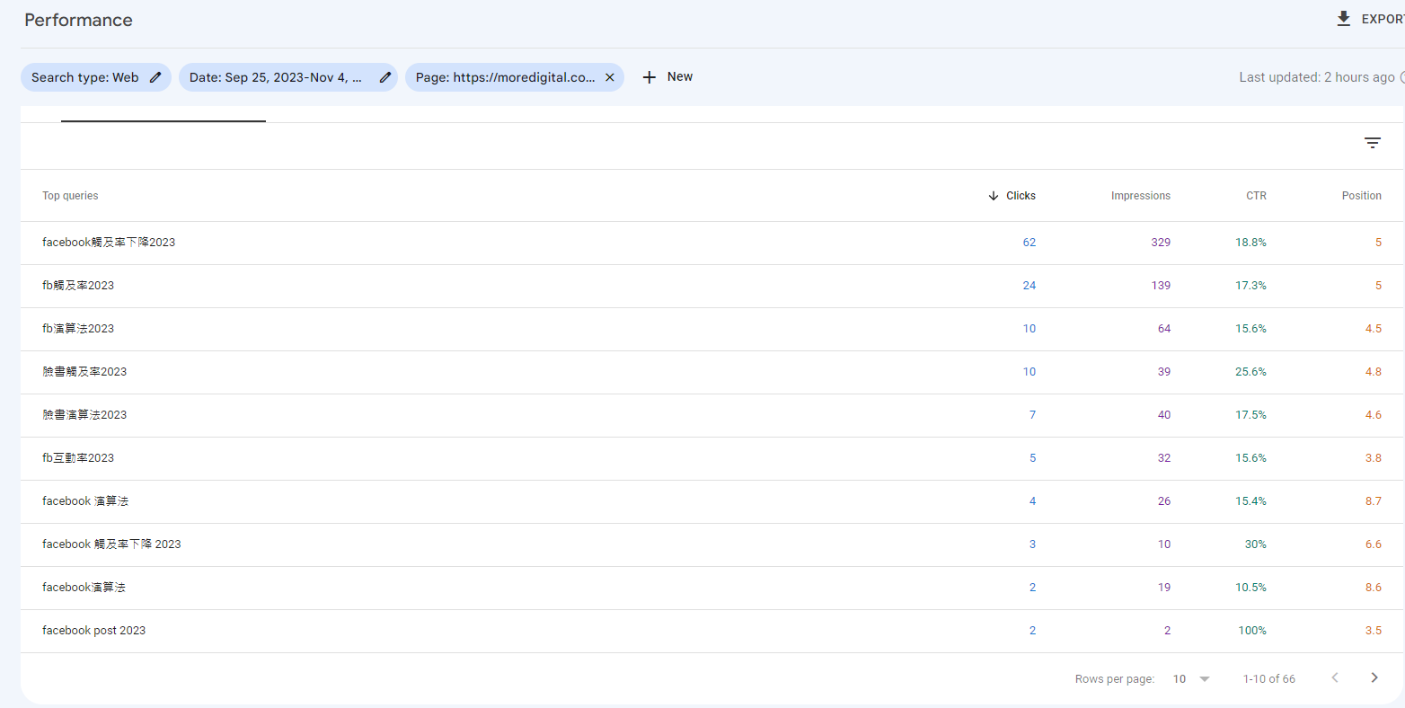Click the Last updated: 2 hours ago text
This screenshot has height=708, width=1405.
click(x=1317, y=77)
